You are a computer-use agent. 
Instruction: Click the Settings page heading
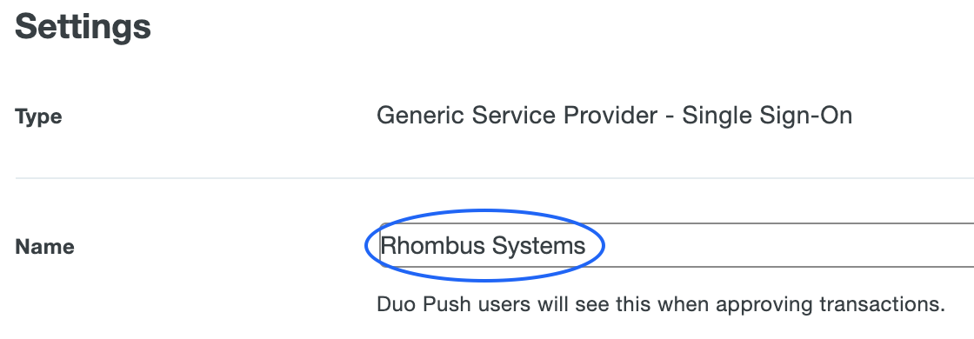83,27
